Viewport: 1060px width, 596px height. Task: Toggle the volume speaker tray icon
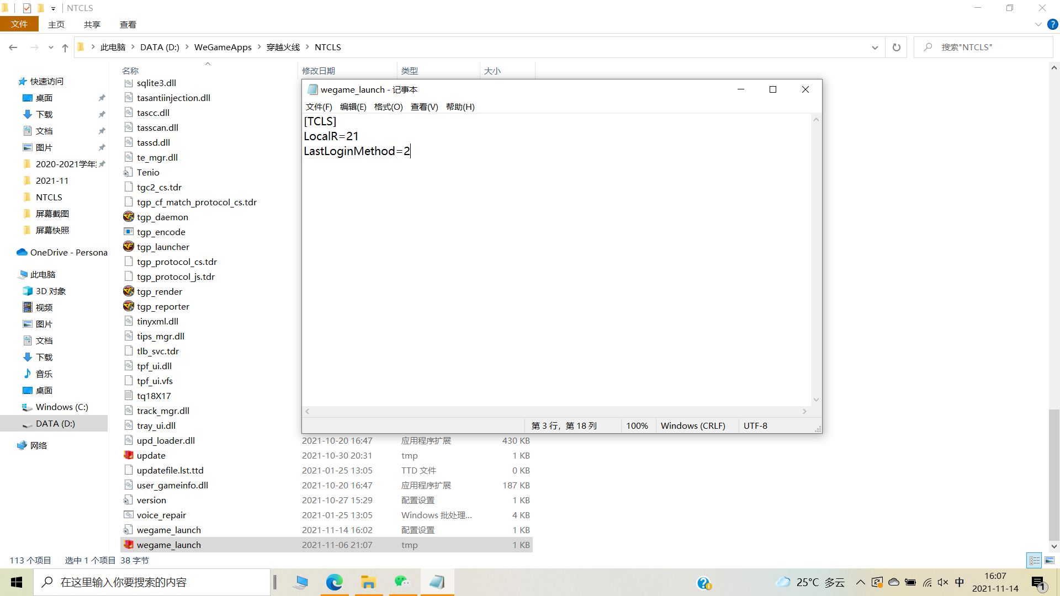[x=943, y=582]
